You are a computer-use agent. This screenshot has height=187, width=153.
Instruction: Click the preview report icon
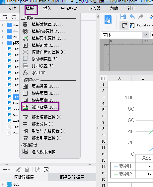(x=108, y=20)
